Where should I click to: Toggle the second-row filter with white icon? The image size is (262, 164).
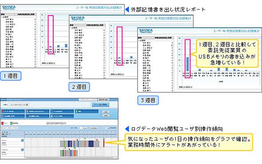pos(62,116)
